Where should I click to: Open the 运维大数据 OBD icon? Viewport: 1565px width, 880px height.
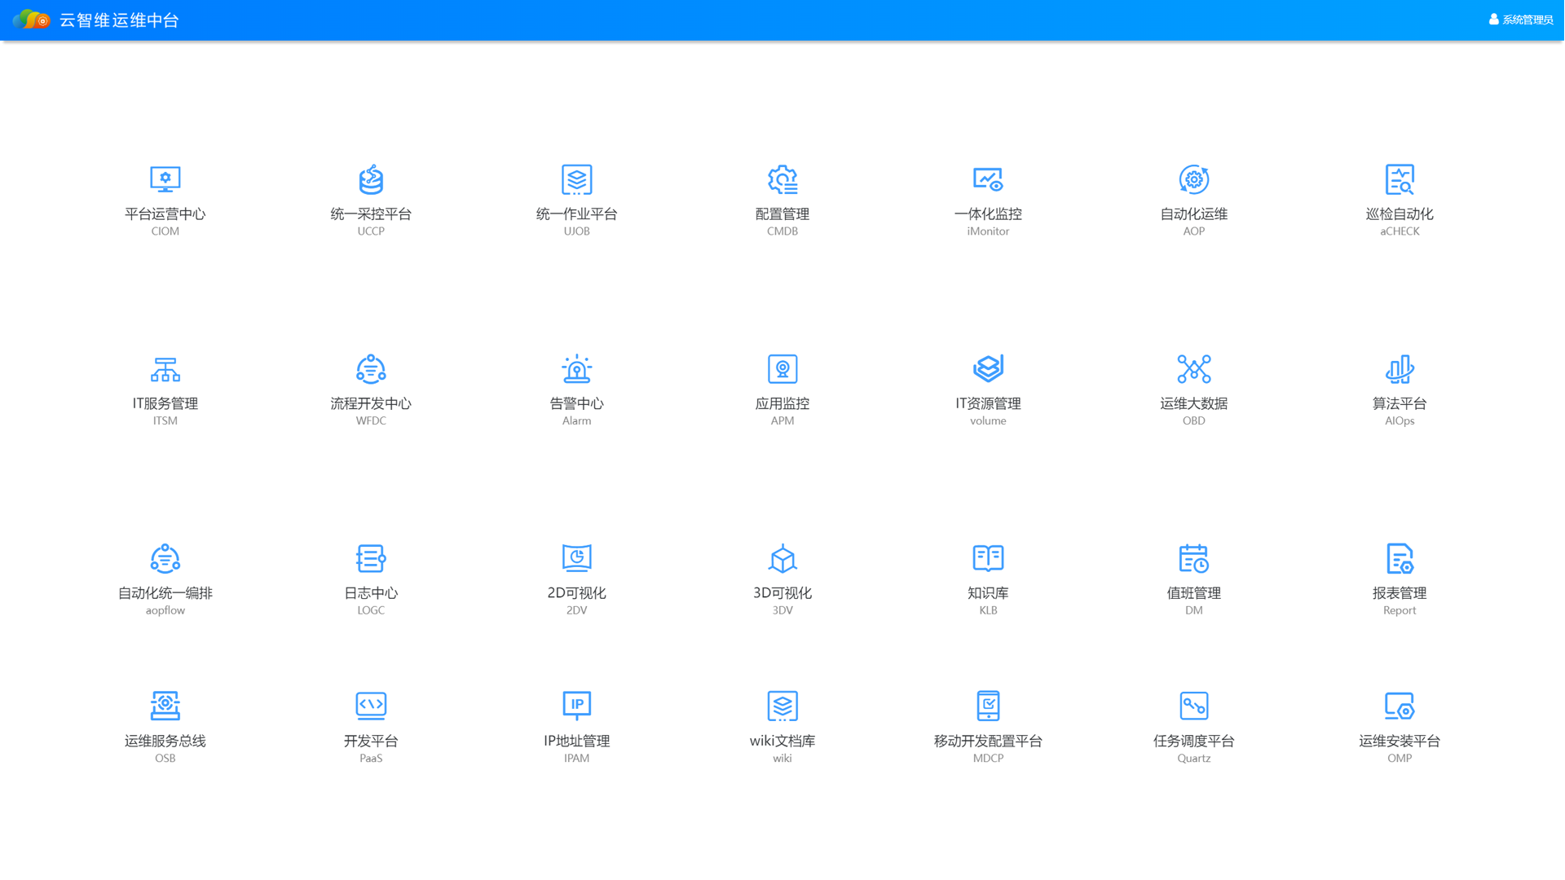click(x=1194, y=369)
